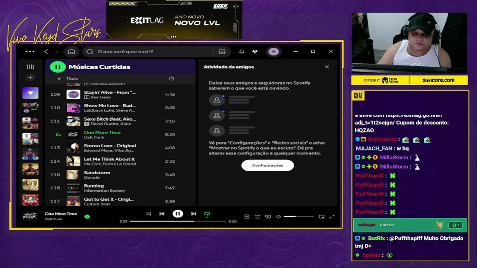This screenshot has height=268, width=477.
Task: Click the search field placeholder text
Action: 125,51
